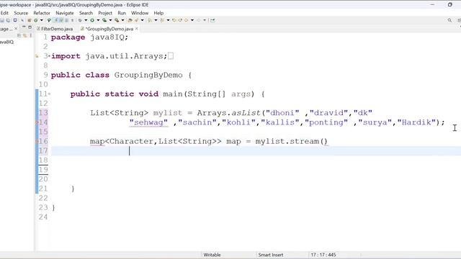The image size is (461, 259).
Task: Minimize the Package Explorer view
Action: (x=24, y=27)
